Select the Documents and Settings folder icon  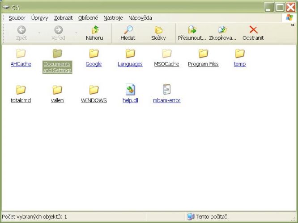point(57,54)
